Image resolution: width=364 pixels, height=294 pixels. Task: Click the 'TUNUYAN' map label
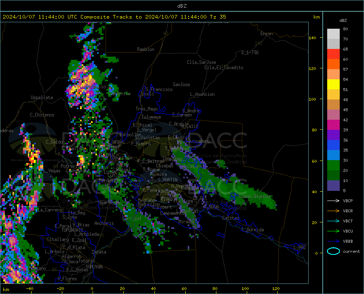[x=94, y=267]
